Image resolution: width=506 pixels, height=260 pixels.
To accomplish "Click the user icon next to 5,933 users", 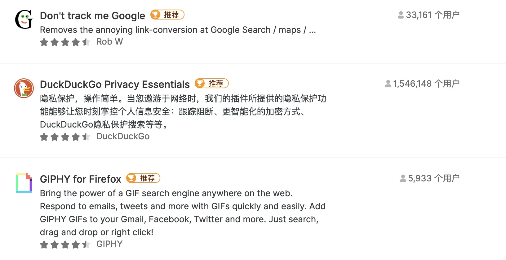I will tap(403, 178).
